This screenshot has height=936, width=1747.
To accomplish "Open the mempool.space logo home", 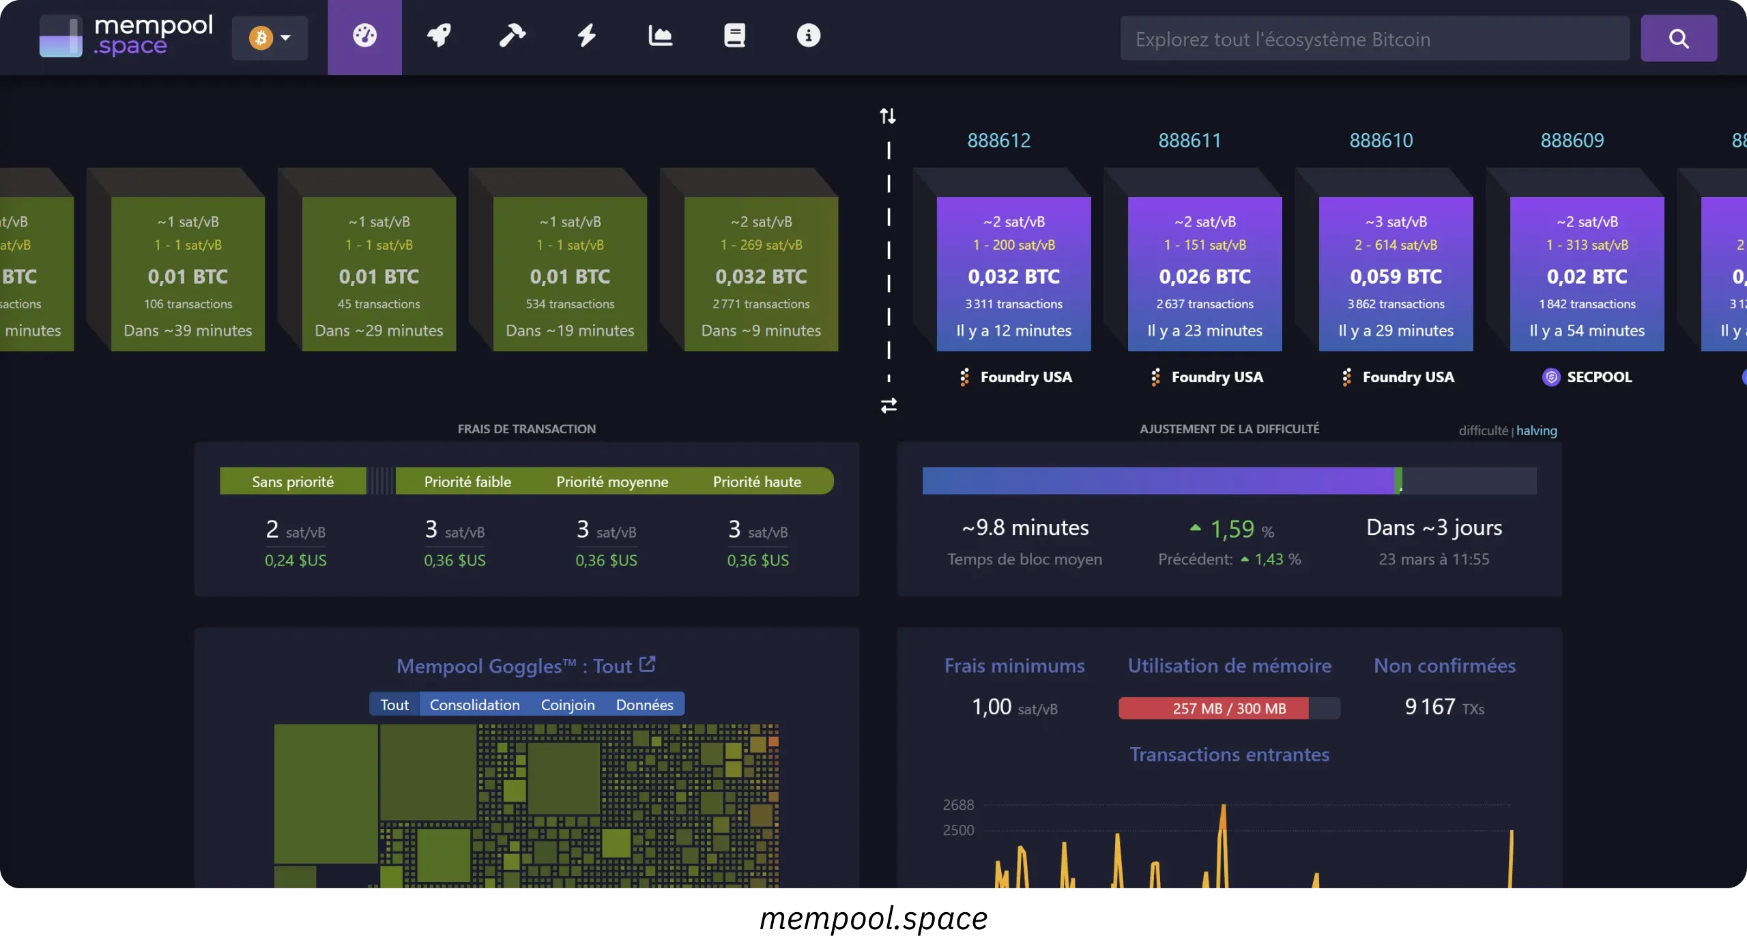I will [126, 36].
